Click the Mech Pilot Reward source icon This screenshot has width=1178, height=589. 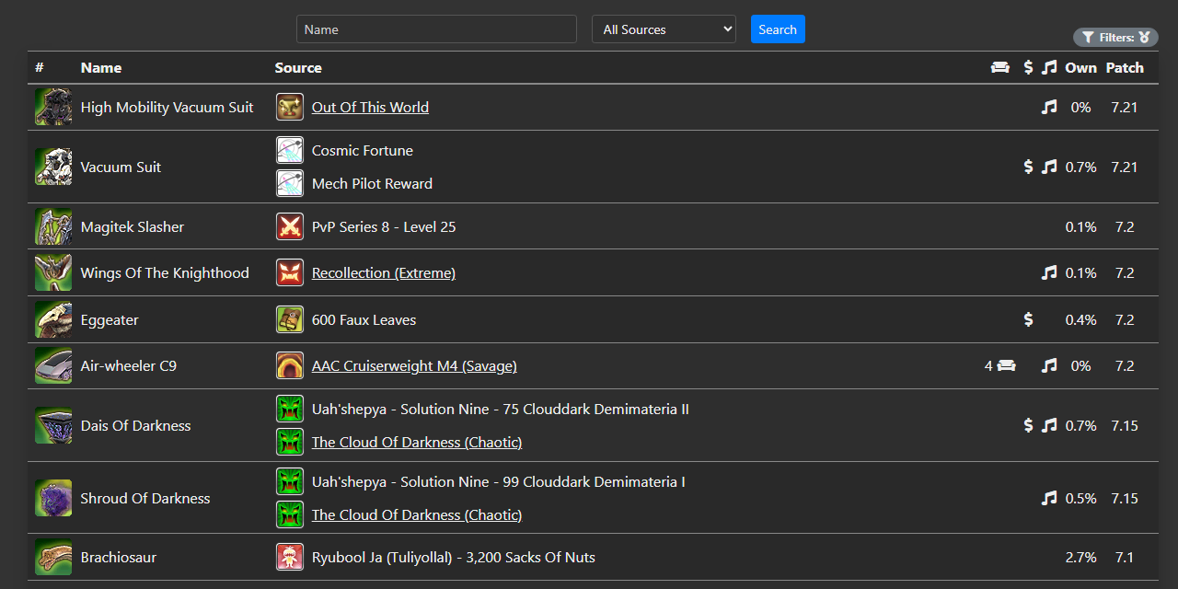(290, 183)
